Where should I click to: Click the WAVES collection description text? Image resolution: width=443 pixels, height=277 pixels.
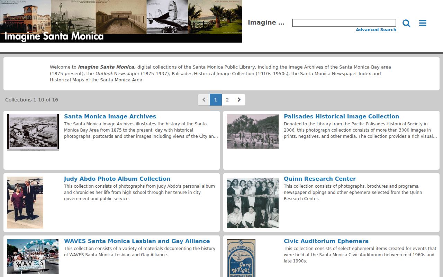pyautogui.click(x=139, y=252)
